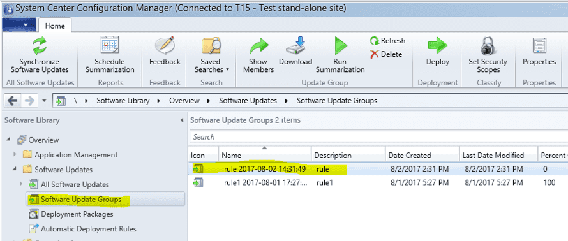The image size is (568, 241).
Task: Click icon of rule 2017-08-02 row
Action: [198, 168]
